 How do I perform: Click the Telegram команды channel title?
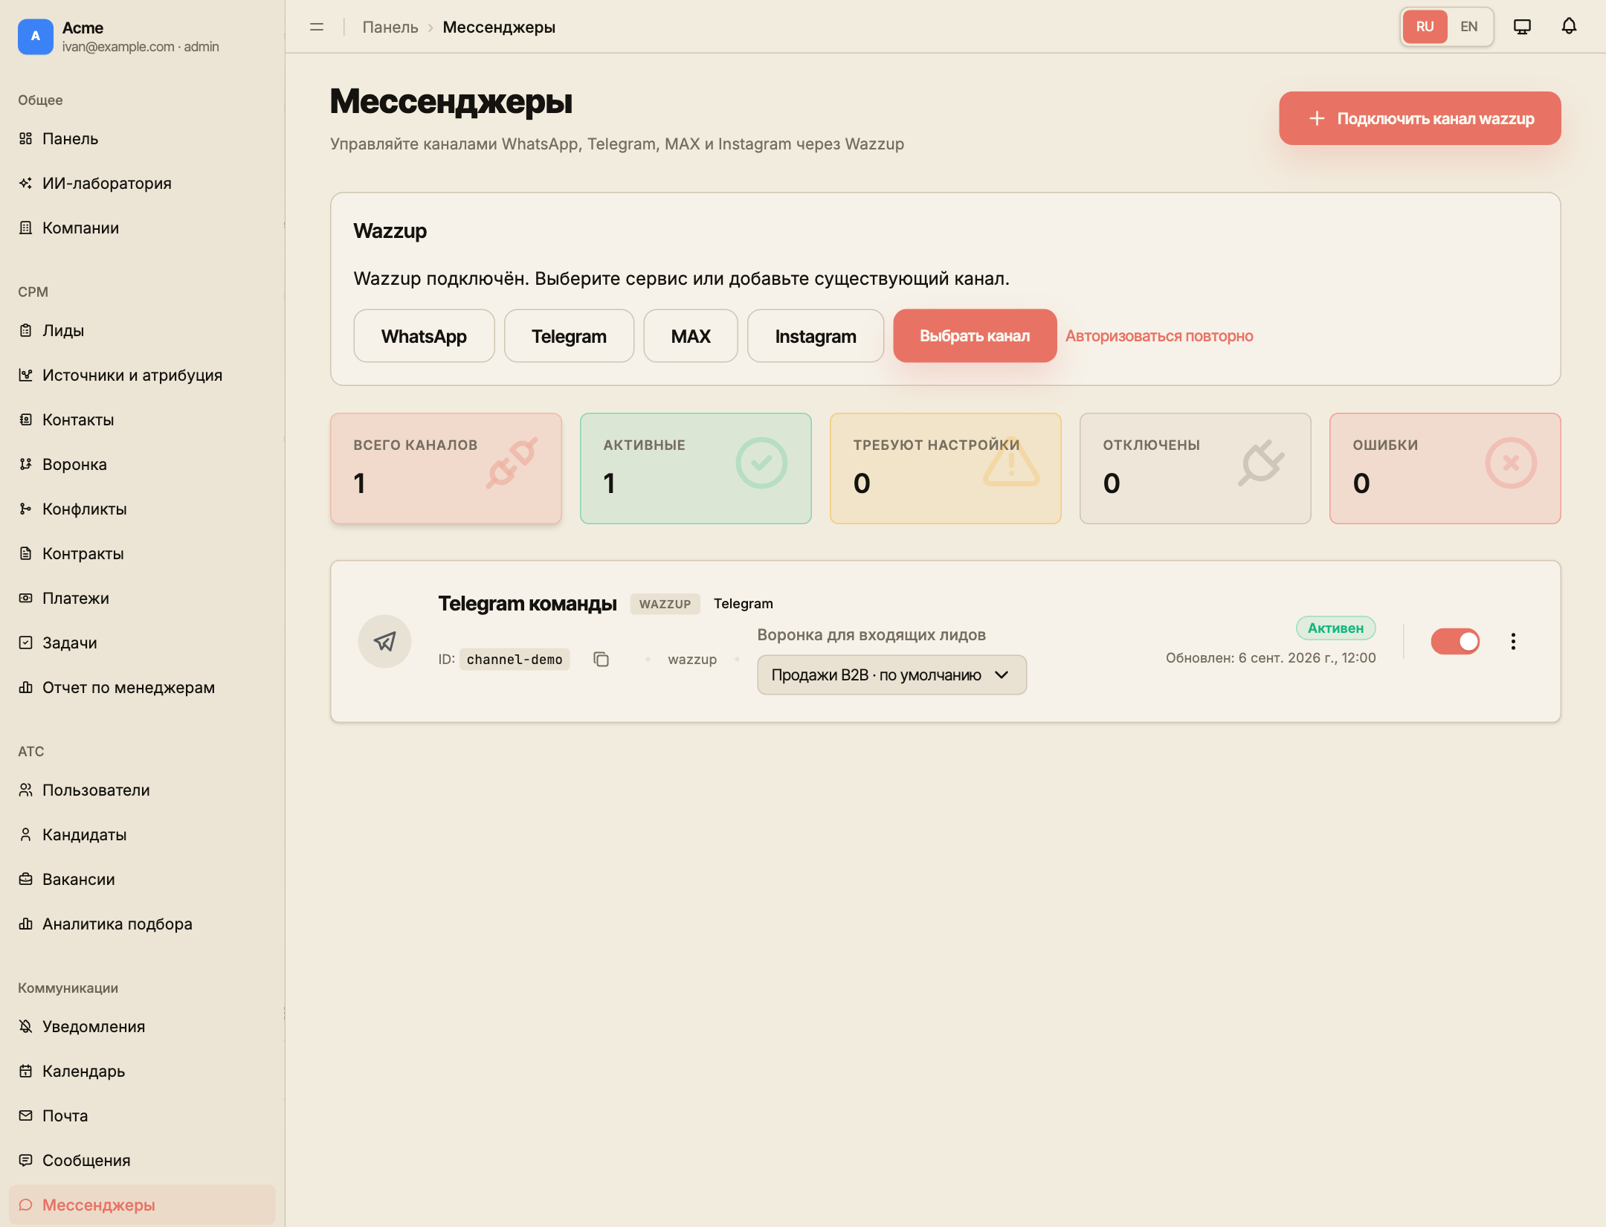tap(527, 603)
